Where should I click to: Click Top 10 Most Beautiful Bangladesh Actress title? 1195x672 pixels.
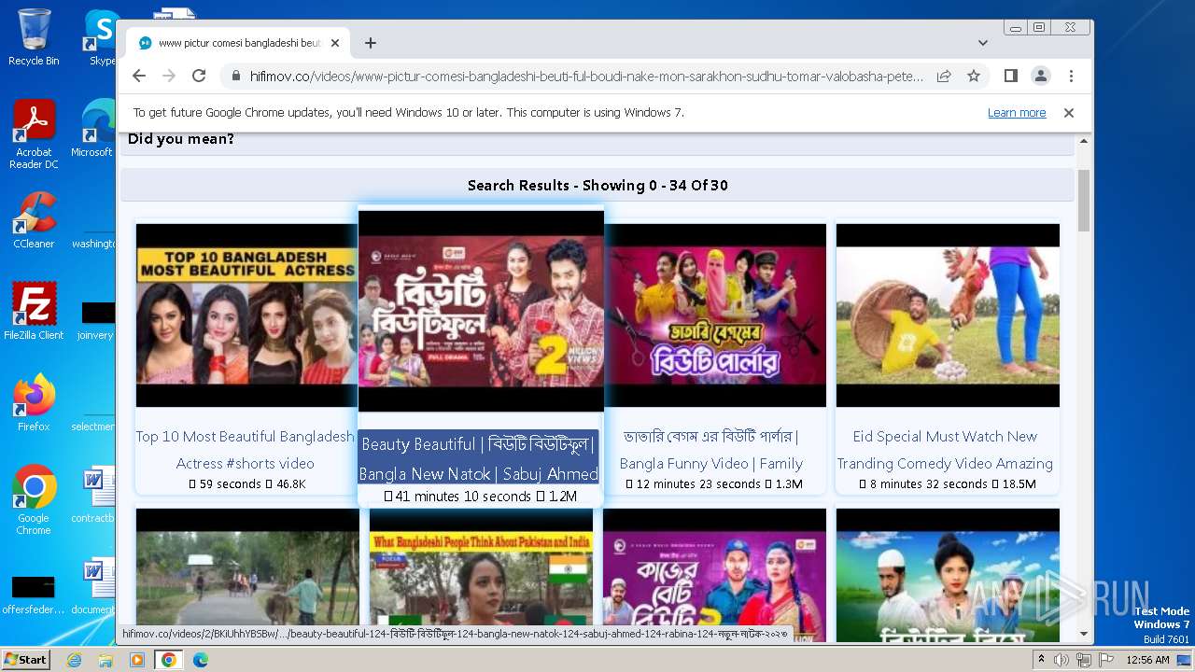click(246, 450)
